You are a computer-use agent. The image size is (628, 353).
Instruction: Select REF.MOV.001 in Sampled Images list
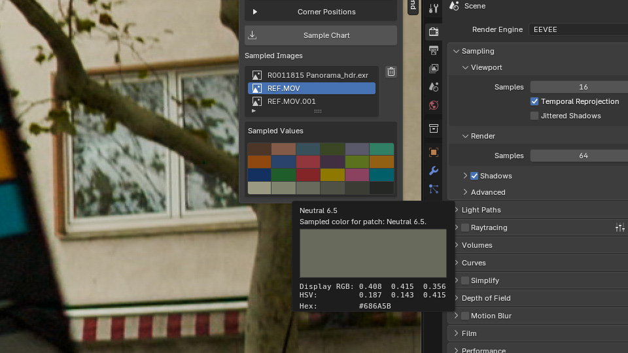point(311,101)
